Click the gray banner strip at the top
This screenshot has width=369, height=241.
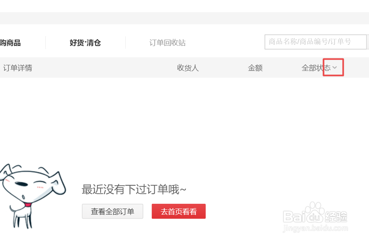(x=184, y=18)
